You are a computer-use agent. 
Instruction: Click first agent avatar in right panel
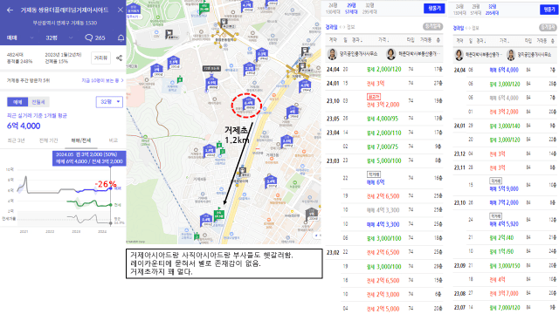pyautogui.click(x=459, y=55)
